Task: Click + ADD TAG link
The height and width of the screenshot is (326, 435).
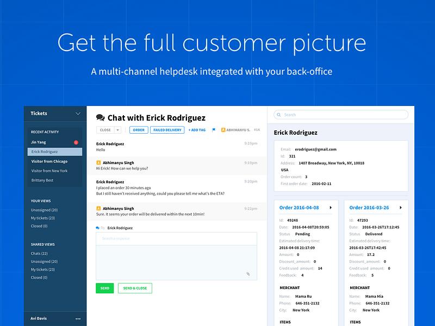Action: pyautogui.click(x=197, y=130)
